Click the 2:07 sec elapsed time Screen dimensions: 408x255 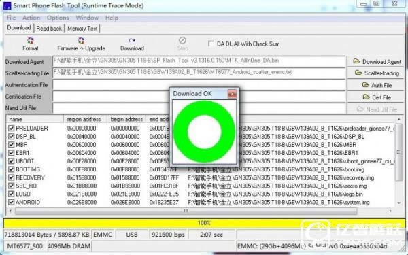(211, 235)
